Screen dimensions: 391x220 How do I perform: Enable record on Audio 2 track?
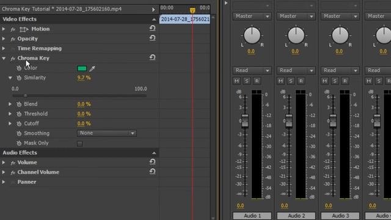(x=301, y=81)
